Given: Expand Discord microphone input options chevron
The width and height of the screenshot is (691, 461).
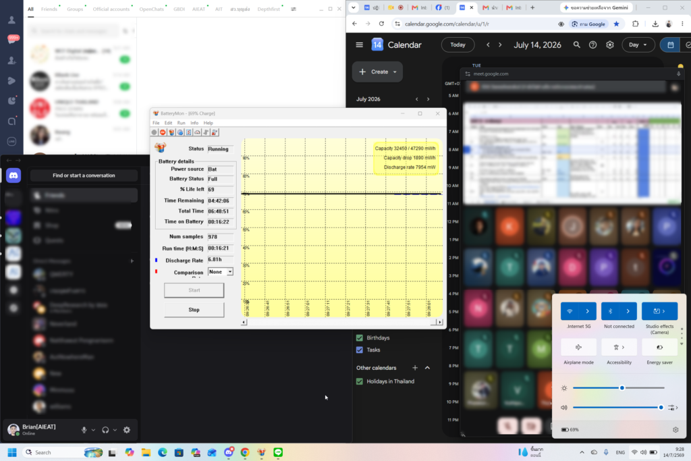Looking at the screenshot, I should click(93, 430).
